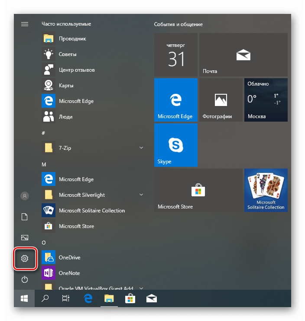Launch Edge from the taskbar
Image resolution: width=305 pixels, height=321 pixels.
point(88,298)
